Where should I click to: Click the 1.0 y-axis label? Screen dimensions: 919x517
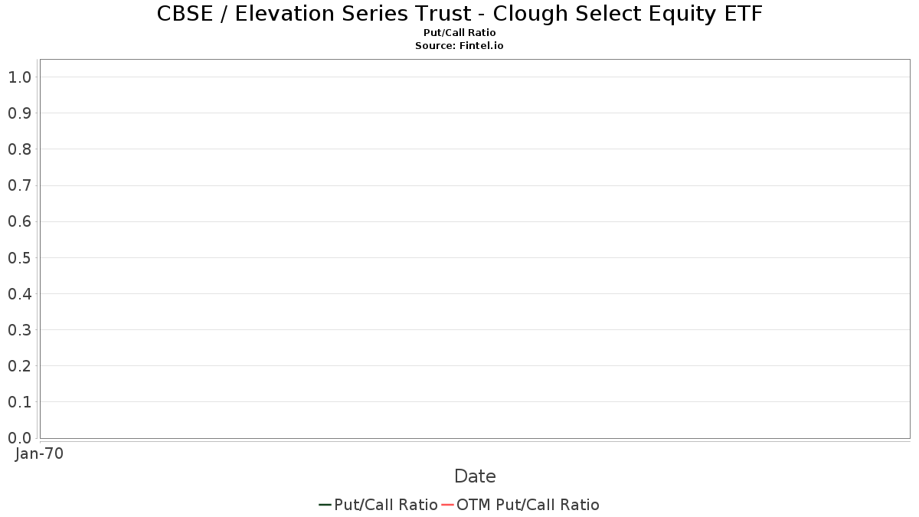coord(19,77)
